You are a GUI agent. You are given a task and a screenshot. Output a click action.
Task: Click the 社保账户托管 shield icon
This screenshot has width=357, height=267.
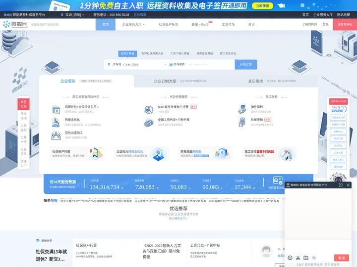point(149,110)
